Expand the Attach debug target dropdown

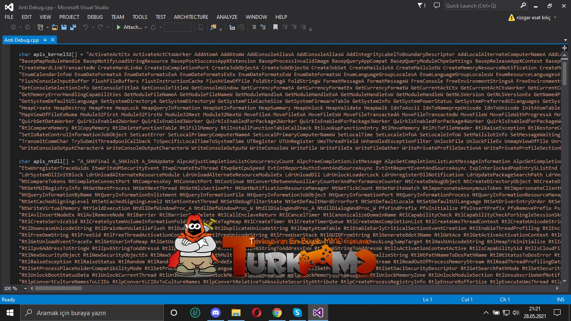click(x=146, y=27)
